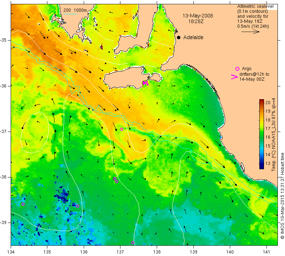Screen dimensions: 285x256
Task: Click the Argo float marker near 137E 37S
Action: 121,129
